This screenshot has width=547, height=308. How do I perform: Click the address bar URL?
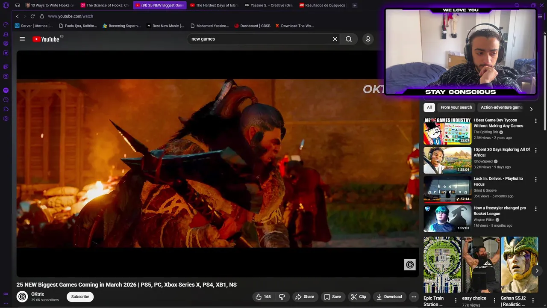(x=71, y=16)
